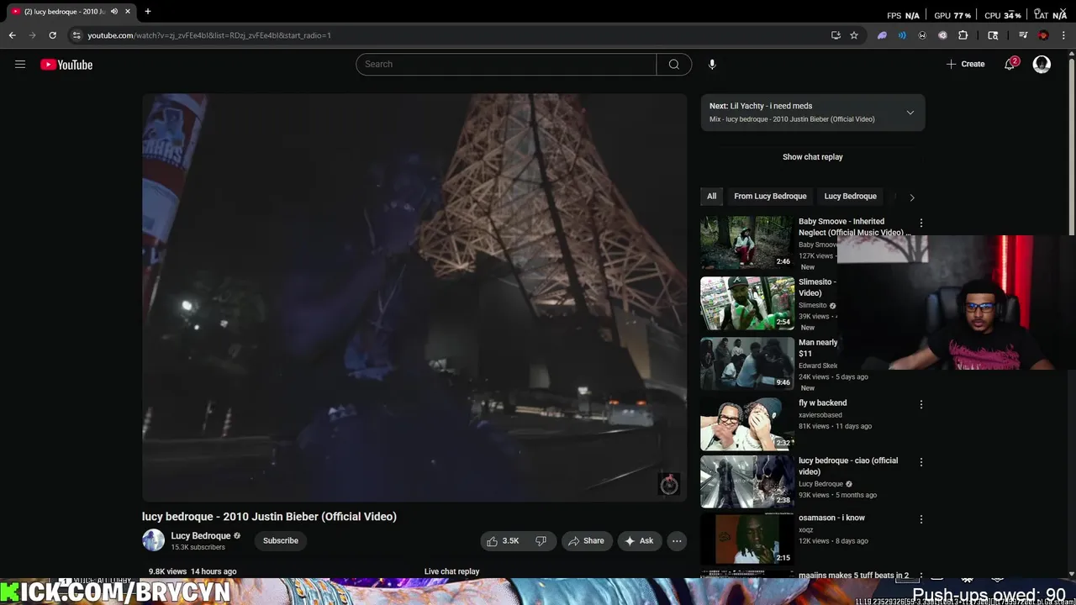Open the YouTube account avatar menu
This screenshot has height=605, width=1076.
coord(1042,64)
